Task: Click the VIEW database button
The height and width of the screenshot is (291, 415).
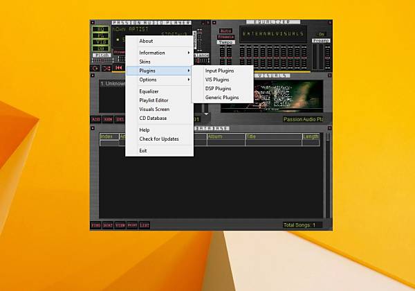Action: tap(120, 225)
